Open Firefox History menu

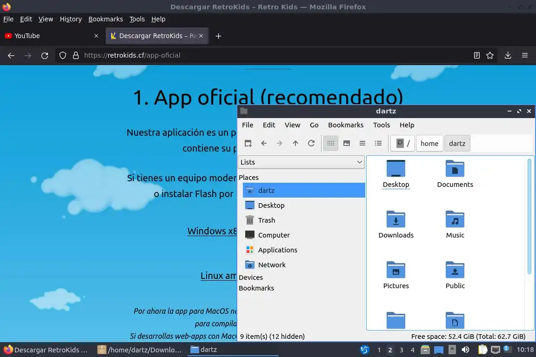(71, 19)
